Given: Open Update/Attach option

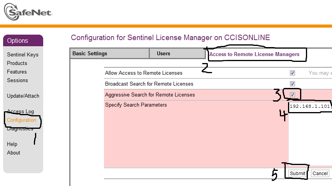Looking at the screenshot, I should pyautogui.click(x=23, y=96).
